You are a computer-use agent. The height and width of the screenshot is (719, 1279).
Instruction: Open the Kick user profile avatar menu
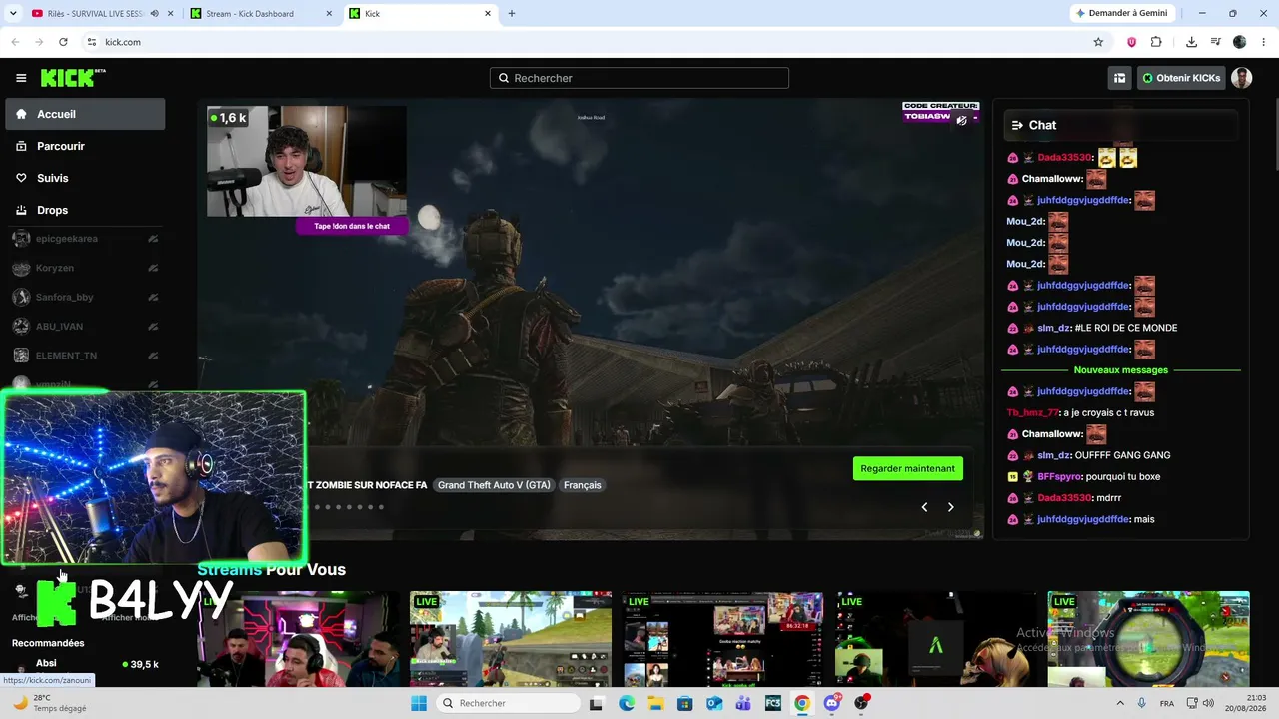tap(1241, 78)
